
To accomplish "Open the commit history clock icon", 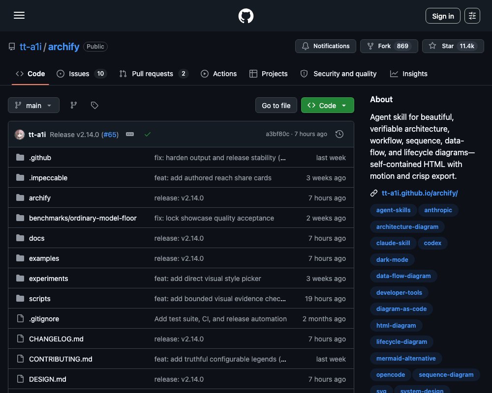I will (x=339, y=134).
